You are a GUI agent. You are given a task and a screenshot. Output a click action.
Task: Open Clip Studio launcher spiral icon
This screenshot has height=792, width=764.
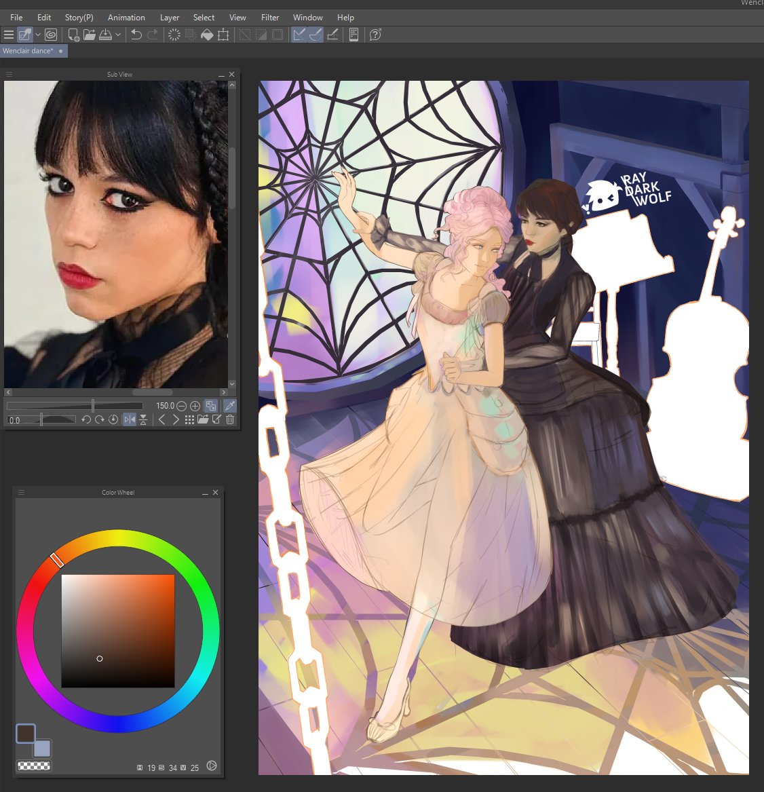(x=51, y=35)
